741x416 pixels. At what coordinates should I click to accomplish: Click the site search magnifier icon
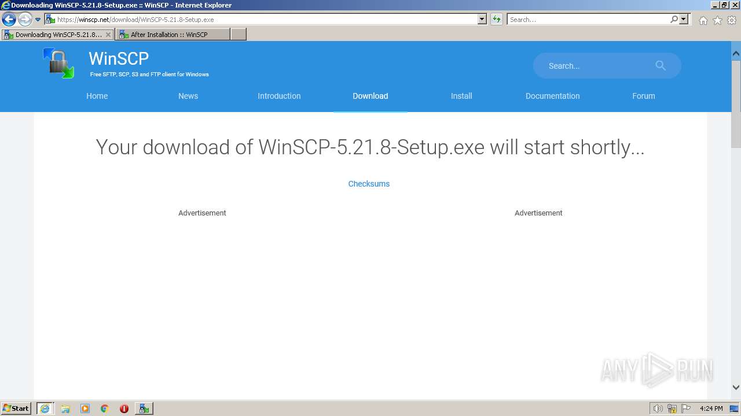click(x=661, y=66)
